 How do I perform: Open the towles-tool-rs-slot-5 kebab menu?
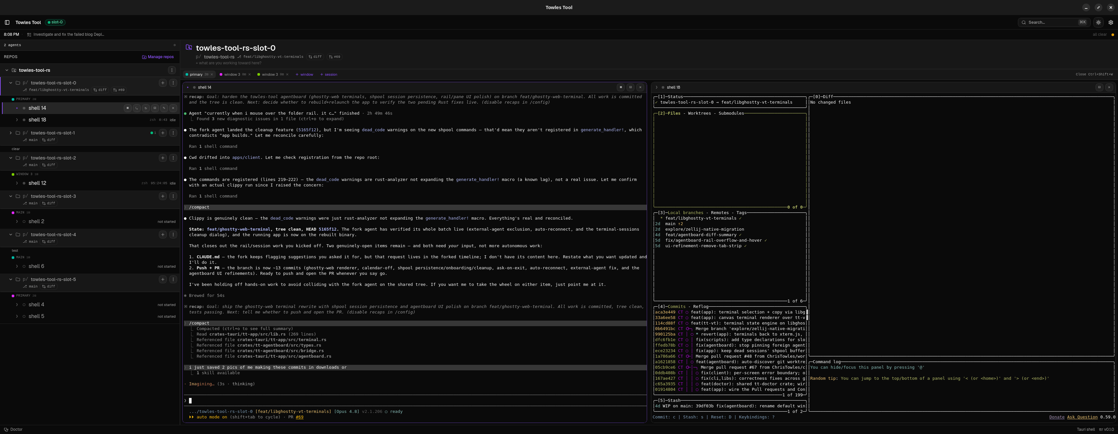tap(173, 279)
